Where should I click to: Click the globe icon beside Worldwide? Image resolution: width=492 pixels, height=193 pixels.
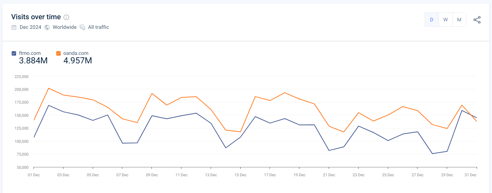47,27
